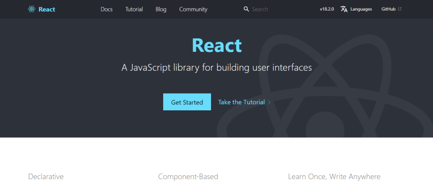The width and height of the screenshot is (433, 182).
Task: Open the v18.2.0 versions link
Action: tap(327, 9)
